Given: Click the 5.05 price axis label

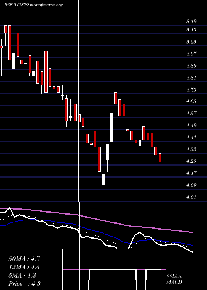Looking at the screenshot, I should point(191,42).
